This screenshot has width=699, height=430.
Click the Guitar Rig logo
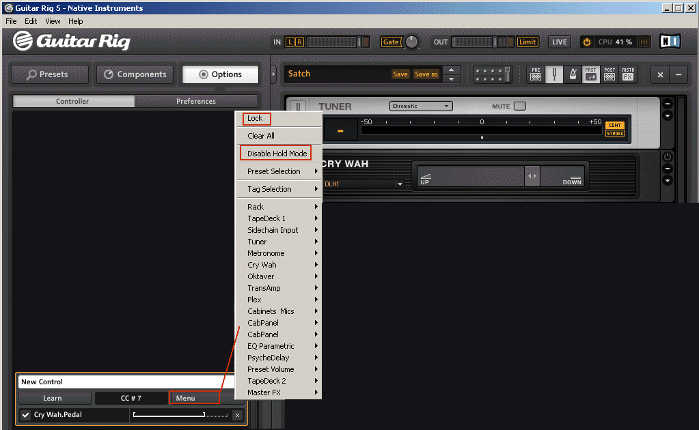pyautogui.click(x=71, y=41)
